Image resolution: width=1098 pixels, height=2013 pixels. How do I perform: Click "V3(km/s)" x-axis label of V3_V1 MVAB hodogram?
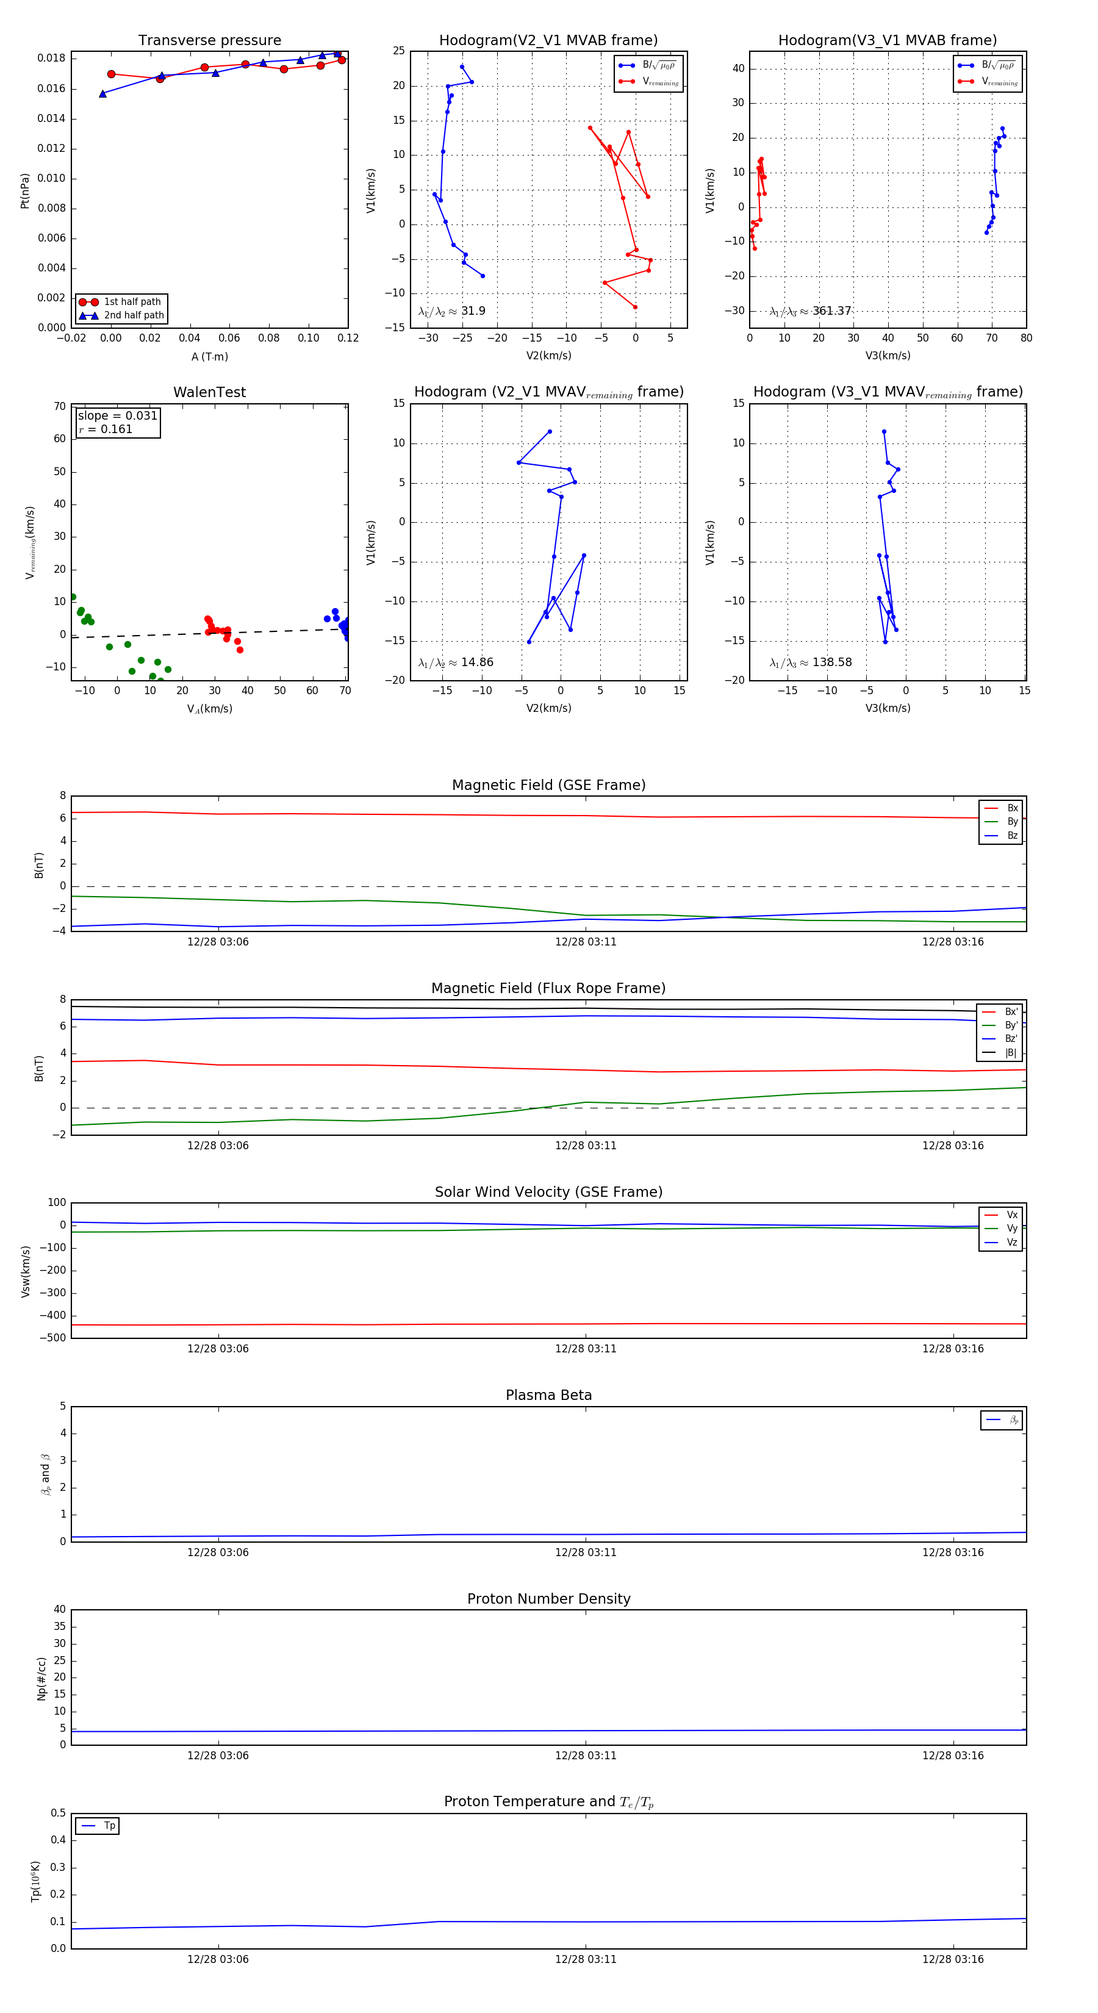888,356
